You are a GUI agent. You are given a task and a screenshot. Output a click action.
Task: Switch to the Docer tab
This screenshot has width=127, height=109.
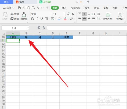coord(25,2)
